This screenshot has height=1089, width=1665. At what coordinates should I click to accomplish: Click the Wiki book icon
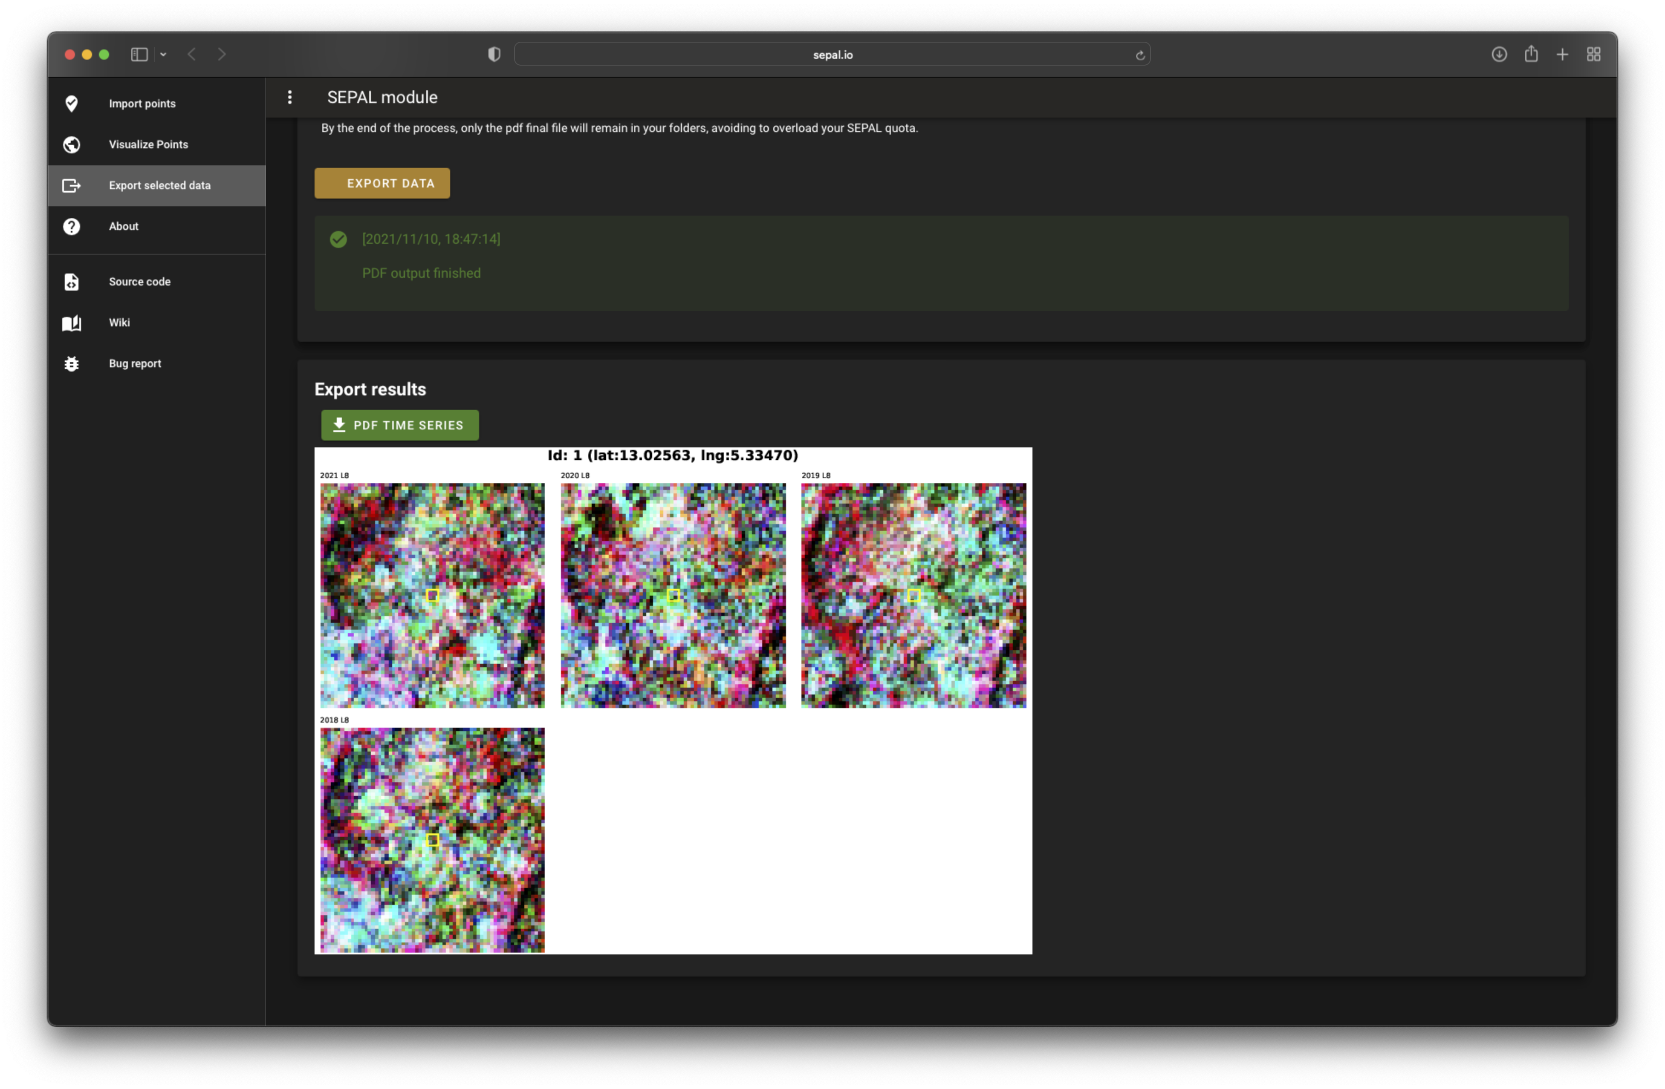click(71, 323)
